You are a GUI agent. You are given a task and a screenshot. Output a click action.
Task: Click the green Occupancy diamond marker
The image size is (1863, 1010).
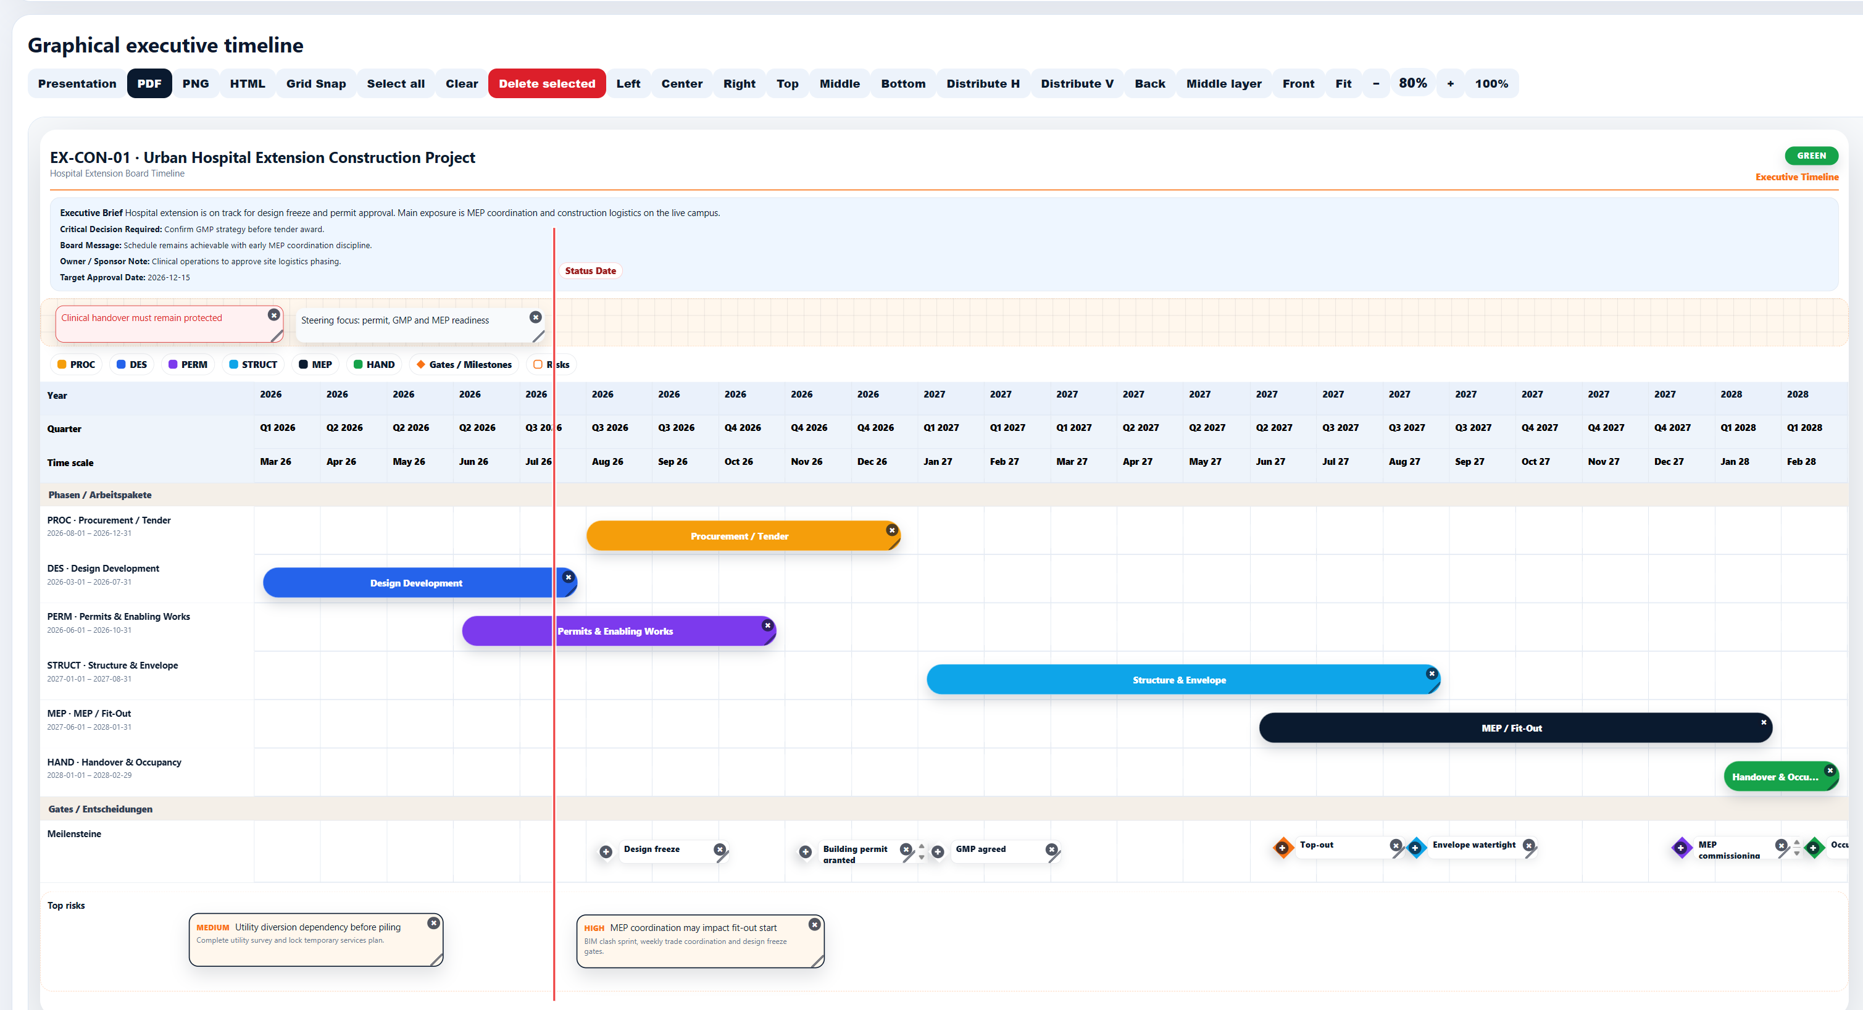point(1814,848)
